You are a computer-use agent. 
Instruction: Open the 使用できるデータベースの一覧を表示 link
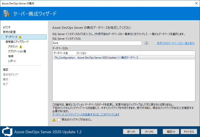coord(176,43)
